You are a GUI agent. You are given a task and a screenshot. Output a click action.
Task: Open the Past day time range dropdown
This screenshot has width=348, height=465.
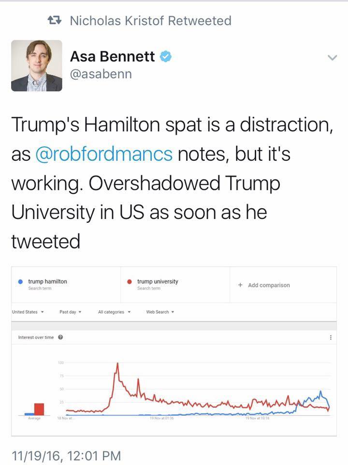(x=71, y=312)
